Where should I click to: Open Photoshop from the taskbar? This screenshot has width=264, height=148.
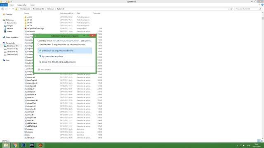tap(24, 145)
